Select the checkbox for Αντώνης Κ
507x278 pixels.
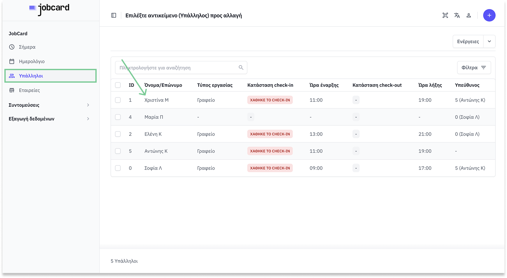(118, 151)
